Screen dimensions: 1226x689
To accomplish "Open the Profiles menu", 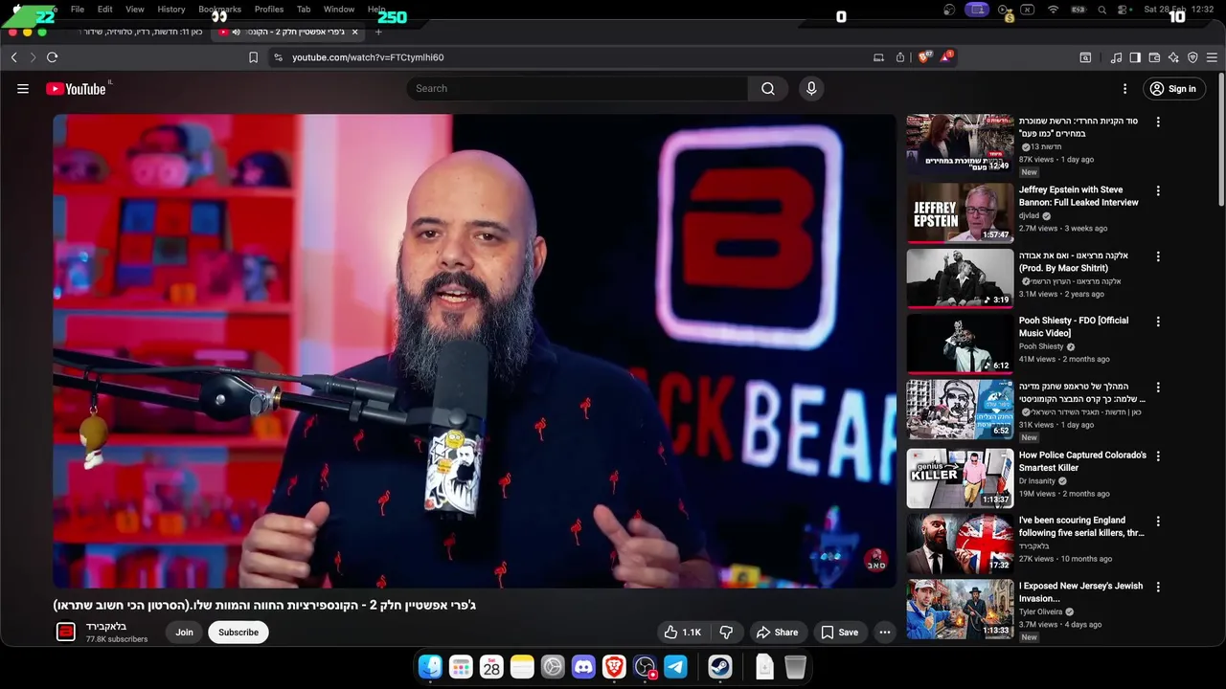I will [269, 9].
